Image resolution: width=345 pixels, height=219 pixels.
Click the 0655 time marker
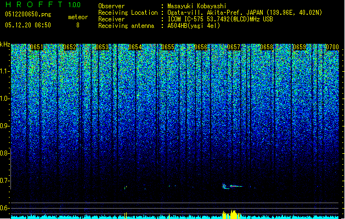pyautogui.click(x=168, y=47)
